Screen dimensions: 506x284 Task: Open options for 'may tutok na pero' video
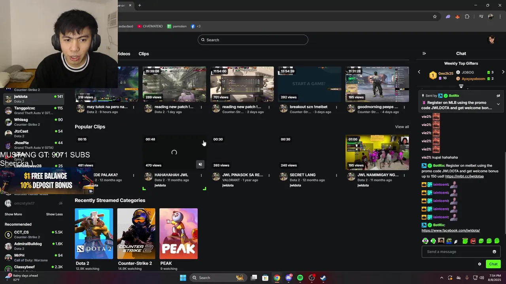point(134,107)
